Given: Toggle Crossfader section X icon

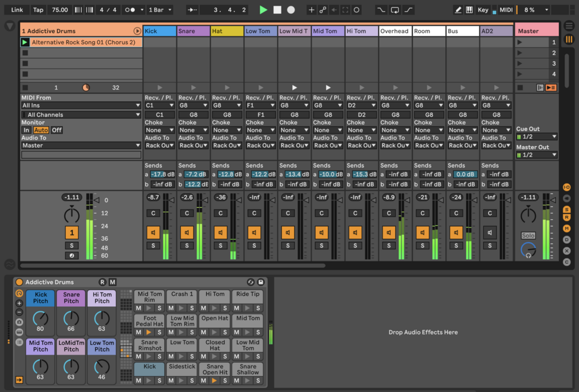Looking at the screenshot, I should pyautogui.click(x=566, y=250).
